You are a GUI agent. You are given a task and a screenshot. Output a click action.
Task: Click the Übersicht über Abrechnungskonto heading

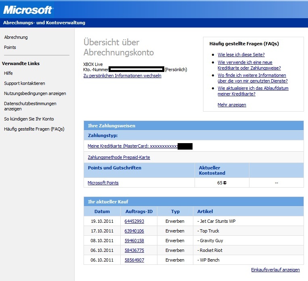[119, 47]
